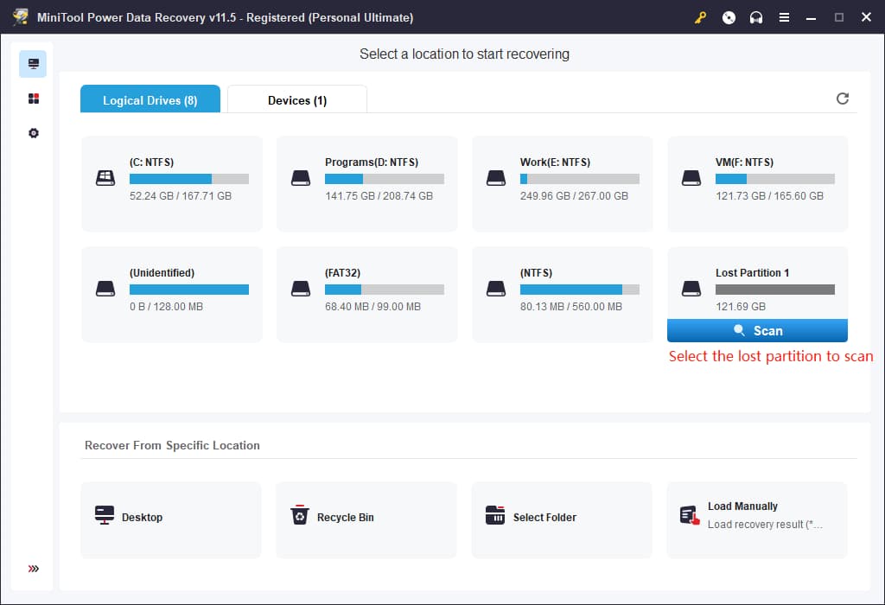Pick the VM(F: NTFS) drive

click(x=758, y=183)
